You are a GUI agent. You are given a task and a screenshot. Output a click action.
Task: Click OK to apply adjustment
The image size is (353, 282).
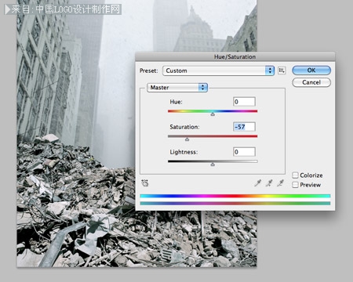311,70
